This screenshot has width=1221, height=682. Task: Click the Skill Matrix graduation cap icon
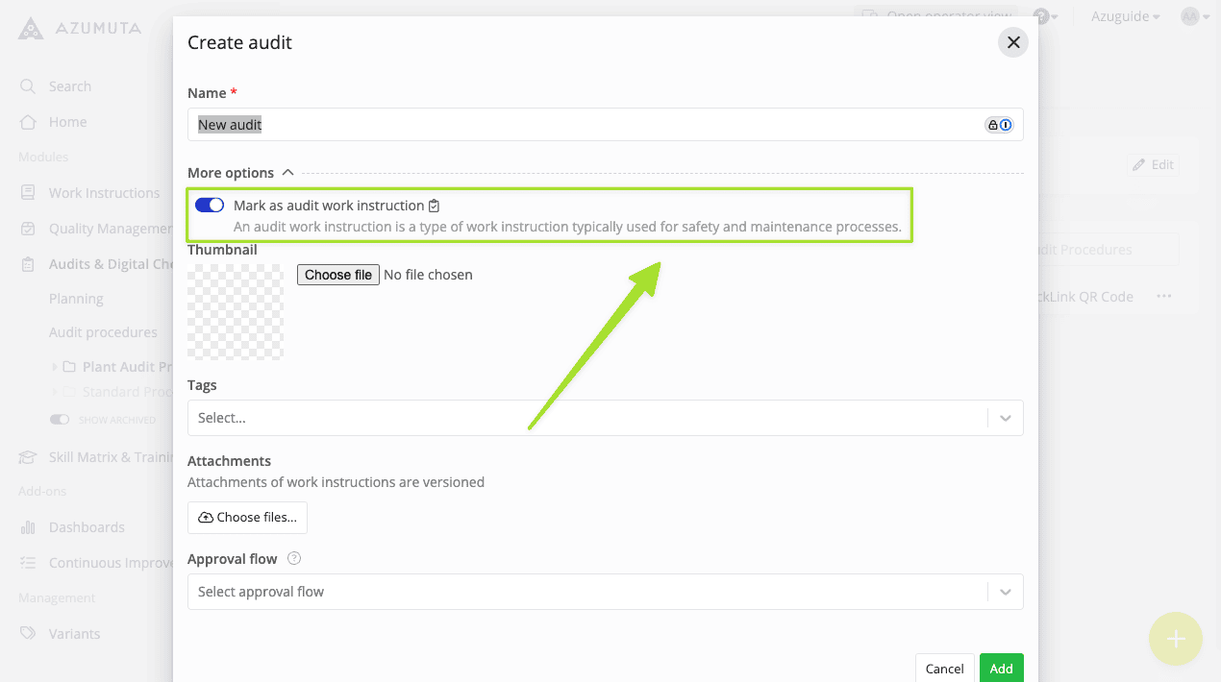(x=28, y=457)
